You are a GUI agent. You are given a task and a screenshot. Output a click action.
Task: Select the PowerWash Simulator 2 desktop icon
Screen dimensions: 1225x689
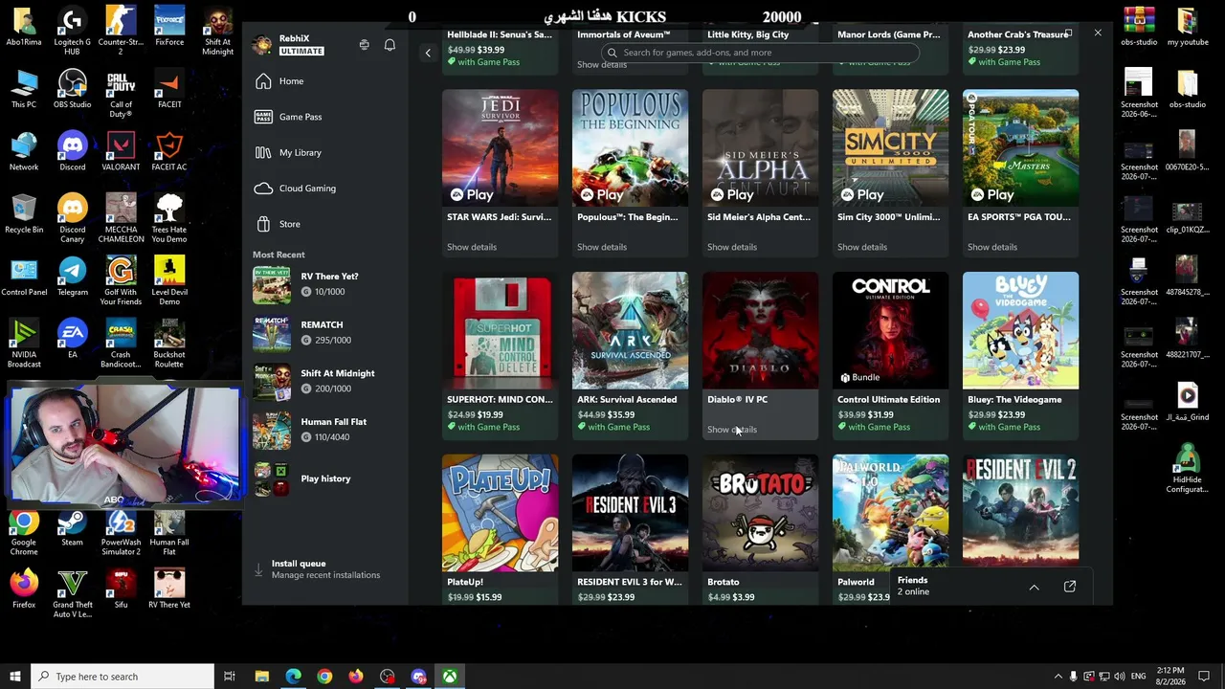[121, 533]
